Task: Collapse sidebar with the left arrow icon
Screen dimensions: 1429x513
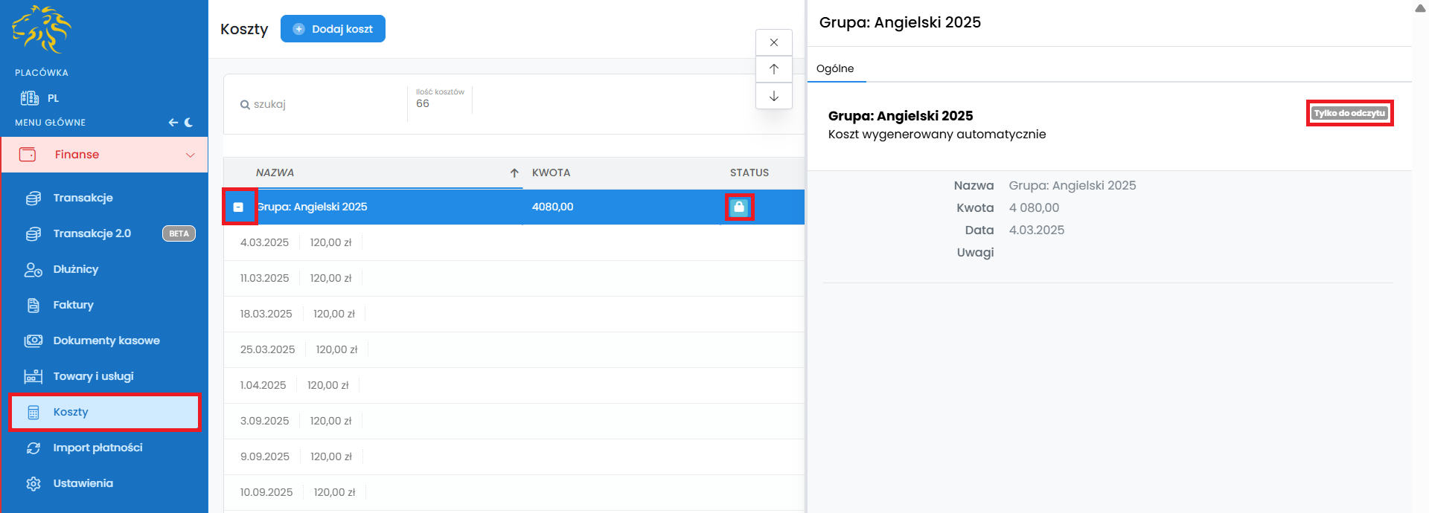Action: [x=173, y=123]
